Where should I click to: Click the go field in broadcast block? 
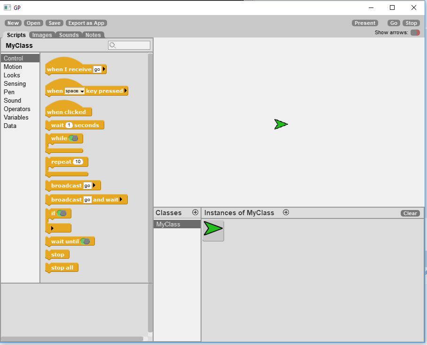pos(87,186)
